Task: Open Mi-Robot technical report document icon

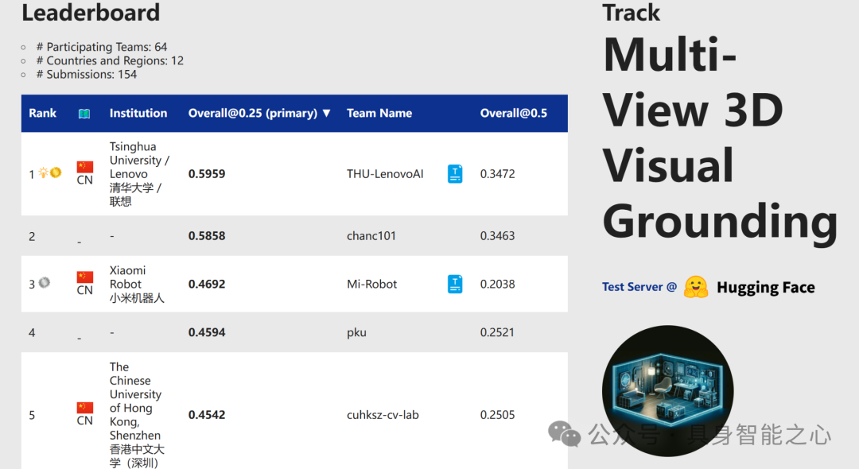Action: pyautogui.click(x=455, y=284)
